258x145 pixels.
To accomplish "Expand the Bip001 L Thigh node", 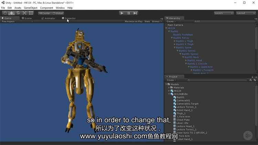I will tap(174, 41).
